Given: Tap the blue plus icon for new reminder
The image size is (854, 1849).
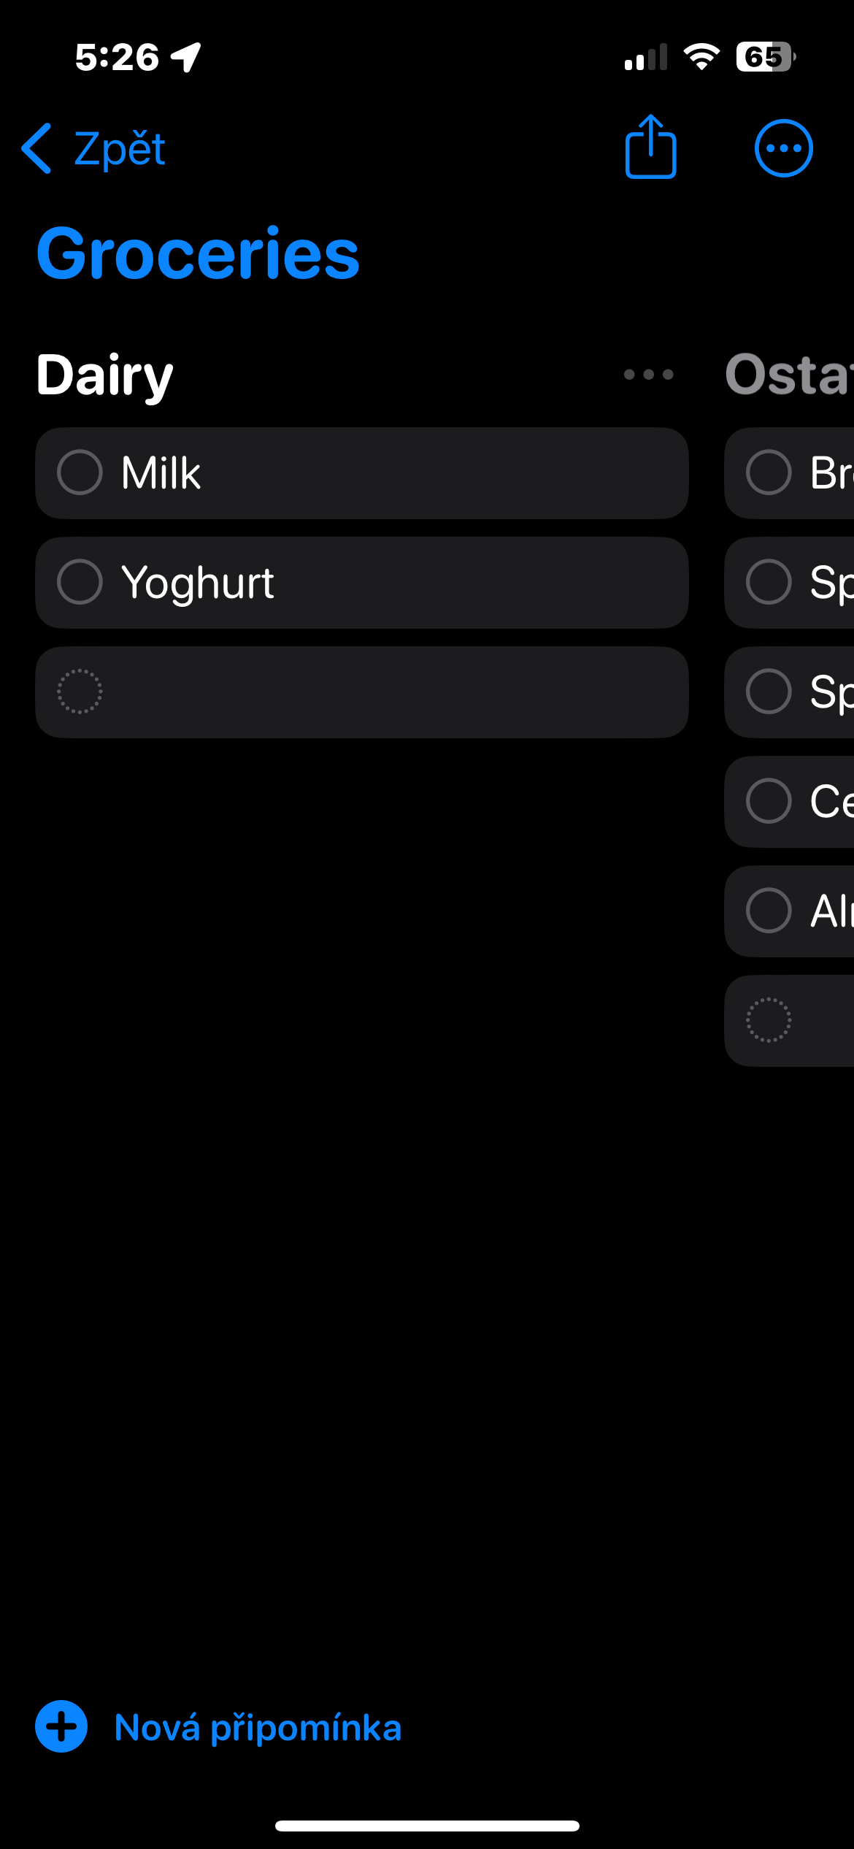Looking at the screenshot, I should [x=61, y=1726].
